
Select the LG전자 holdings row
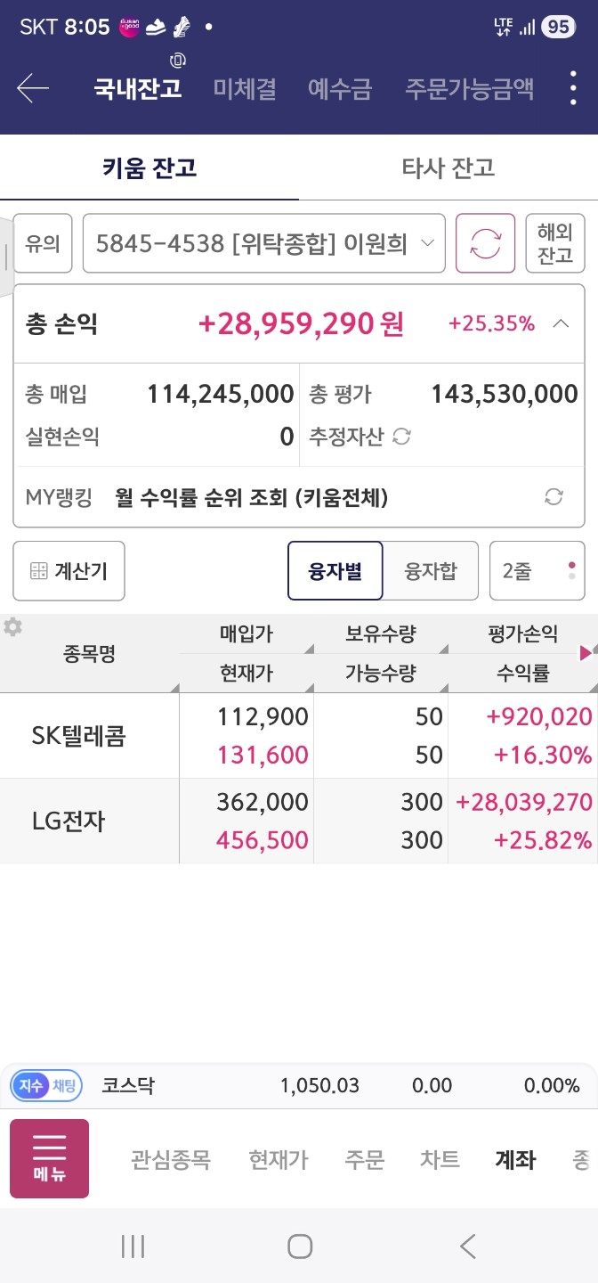(x=299, y=821)
